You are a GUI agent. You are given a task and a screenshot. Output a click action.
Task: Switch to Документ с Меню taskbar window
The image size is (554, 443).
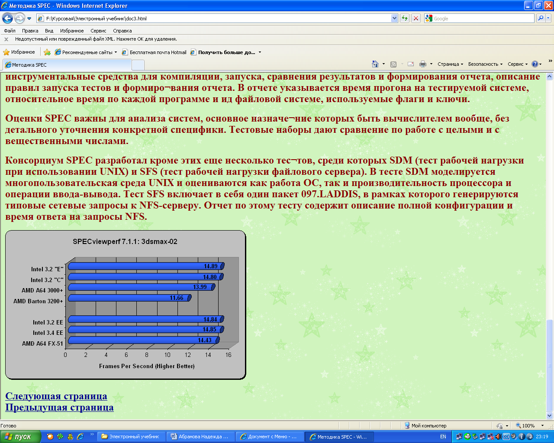(x=270, y=437)
